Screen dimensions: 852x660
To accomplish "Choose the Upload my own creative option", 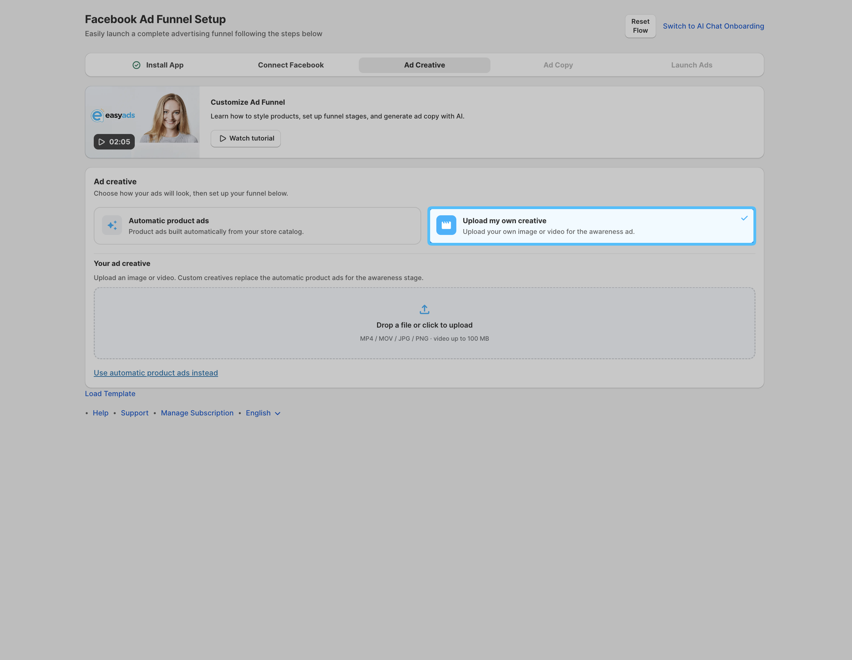I will pos(591,226).
